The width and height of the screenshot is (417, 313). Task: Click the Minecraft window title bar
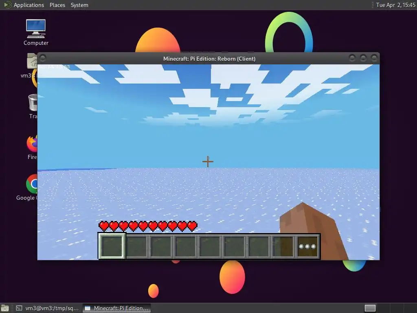(209, 59)
